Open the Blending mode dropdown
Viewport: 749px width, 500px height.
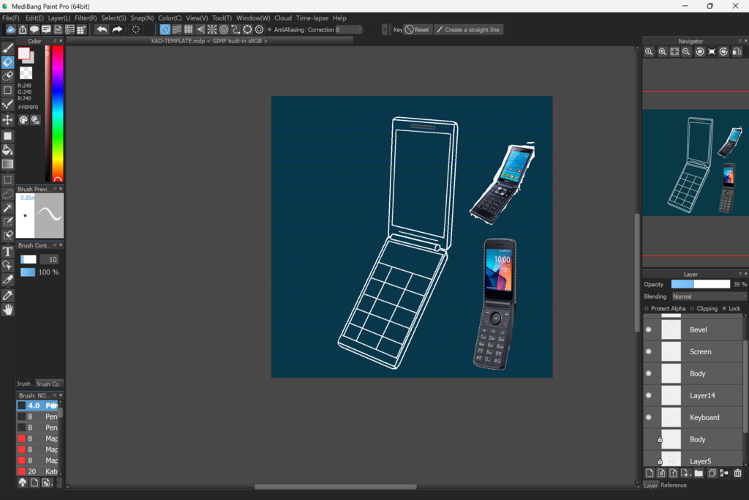709,296
